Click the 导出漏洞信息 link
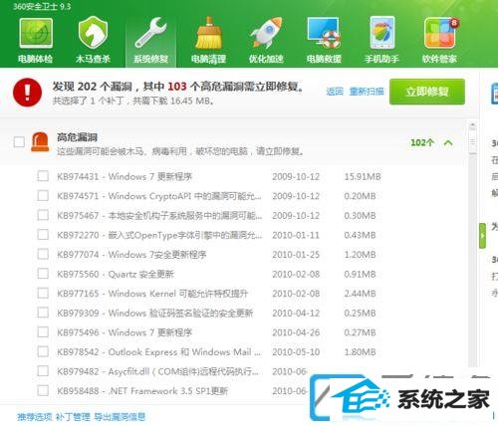 [x=120, y=417]
